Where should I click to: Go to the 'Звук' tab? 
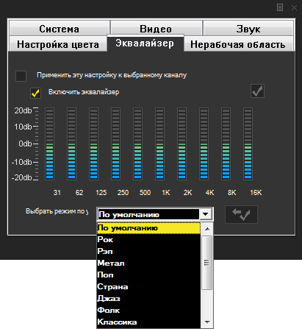tap(248, 29)
